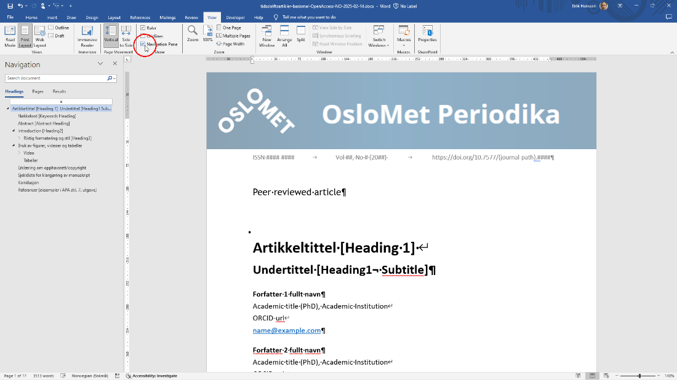Open SharePoint Properties

(427, 34)
